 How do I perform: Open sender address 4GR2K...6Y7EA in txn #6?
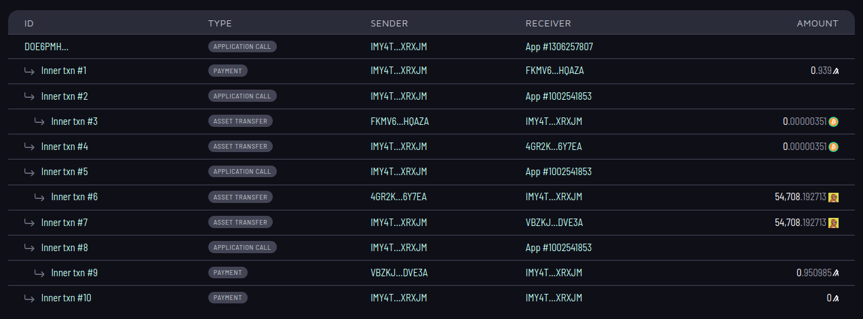(399, 197)
